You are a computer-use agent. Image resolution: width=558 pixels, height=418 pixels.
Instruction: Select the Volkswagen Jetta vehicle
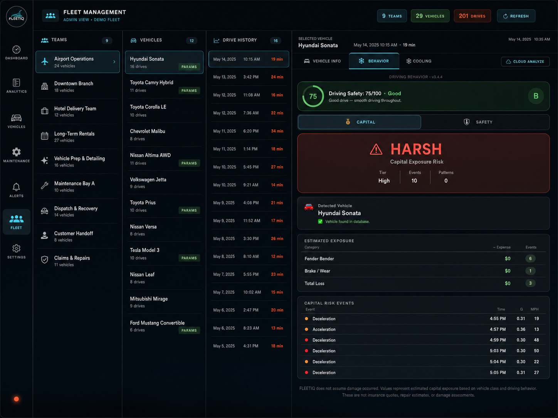coord(164,183)
